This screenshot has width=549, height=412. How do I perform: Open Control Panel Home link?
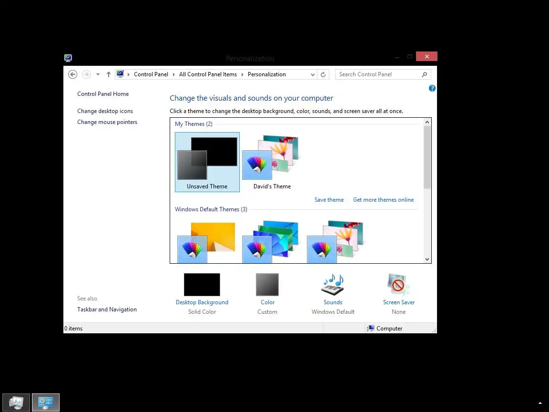(103, 94)
